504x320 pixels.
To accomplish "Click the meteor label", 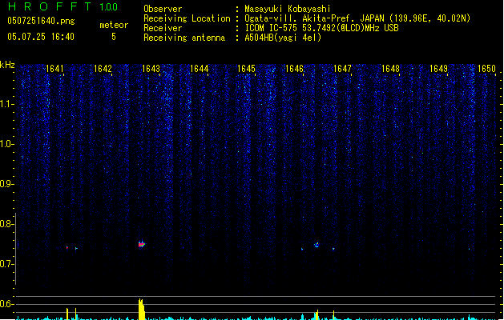I will pos(114,25).
